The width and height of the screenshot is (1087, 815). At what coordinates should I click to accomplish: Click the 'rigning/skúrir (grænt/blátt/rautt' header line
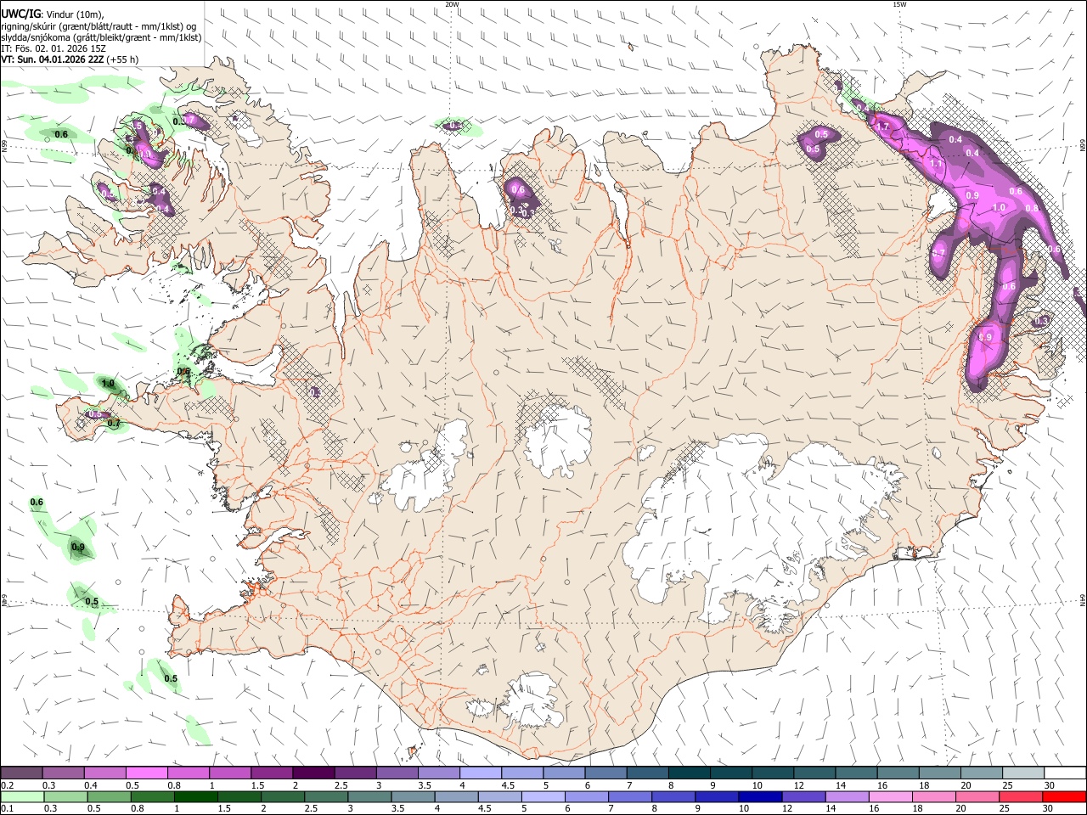coord(98,26)
